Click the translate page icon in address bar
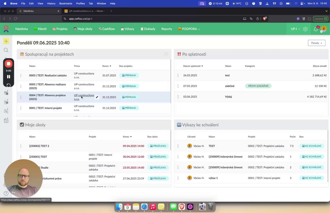This screenshot has height=213, width=330. (251, 19)
